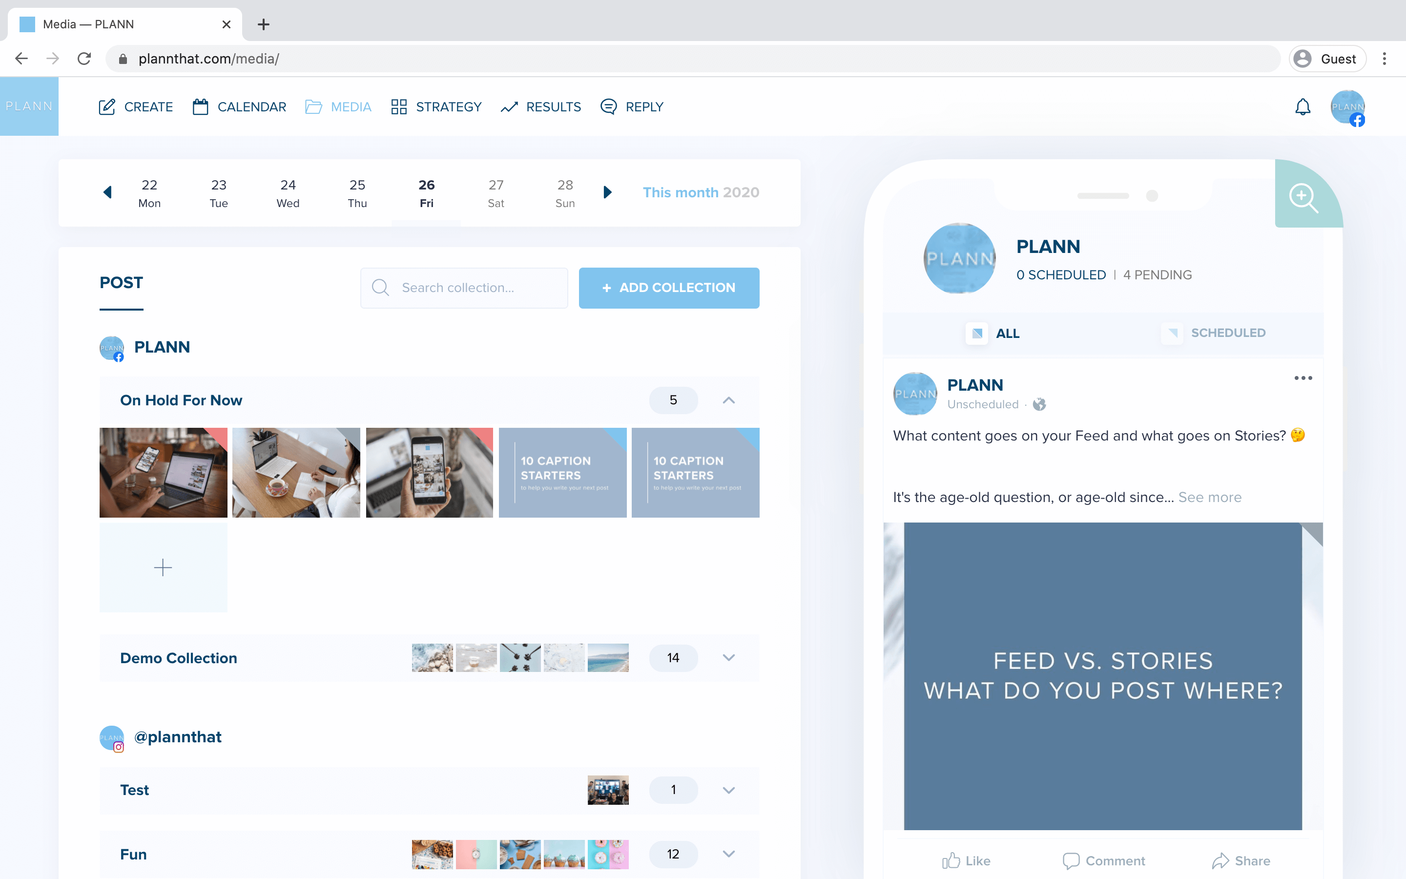Expand the Demo Collection chevron

(728, 657)
